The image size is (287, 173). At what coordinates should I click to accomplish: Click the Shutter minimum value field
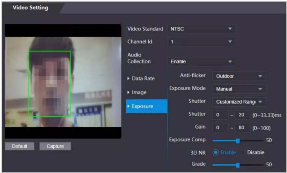(x=220, y=115)
